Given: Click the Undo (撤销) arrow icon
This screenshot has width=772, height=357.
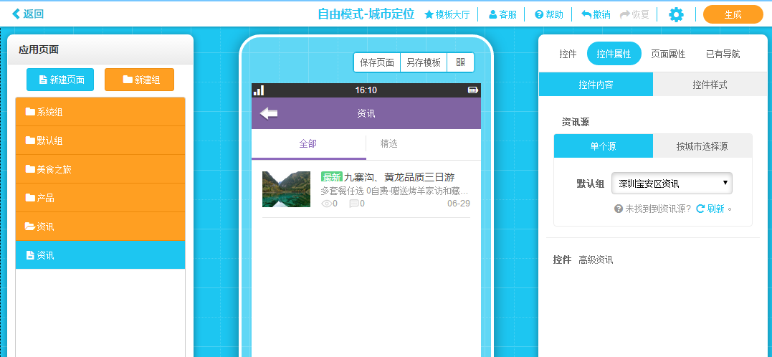Looking at the screenshot, I should pyautogui.click(x=586, y=14).
